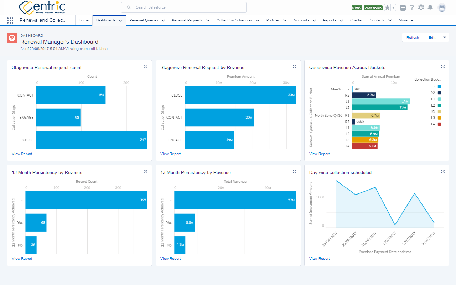
Task: Expand the Stagewise Renewal request count chart
Action: 146,67
